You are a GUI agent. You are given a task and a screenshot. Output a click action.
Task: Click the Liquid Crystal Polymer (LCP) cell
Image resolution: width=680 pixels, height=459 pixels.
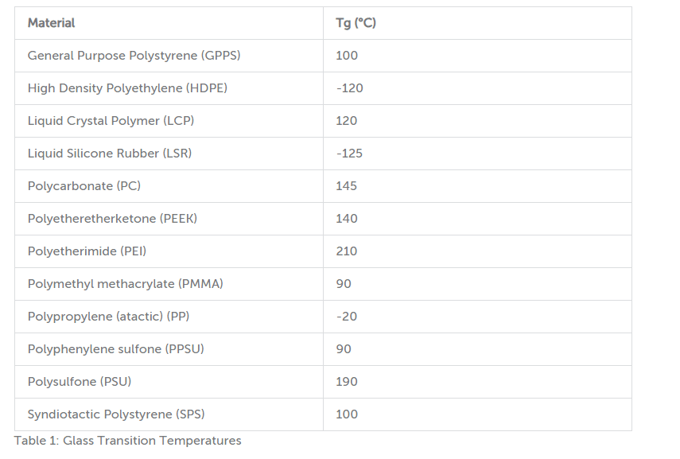point(169,121)
